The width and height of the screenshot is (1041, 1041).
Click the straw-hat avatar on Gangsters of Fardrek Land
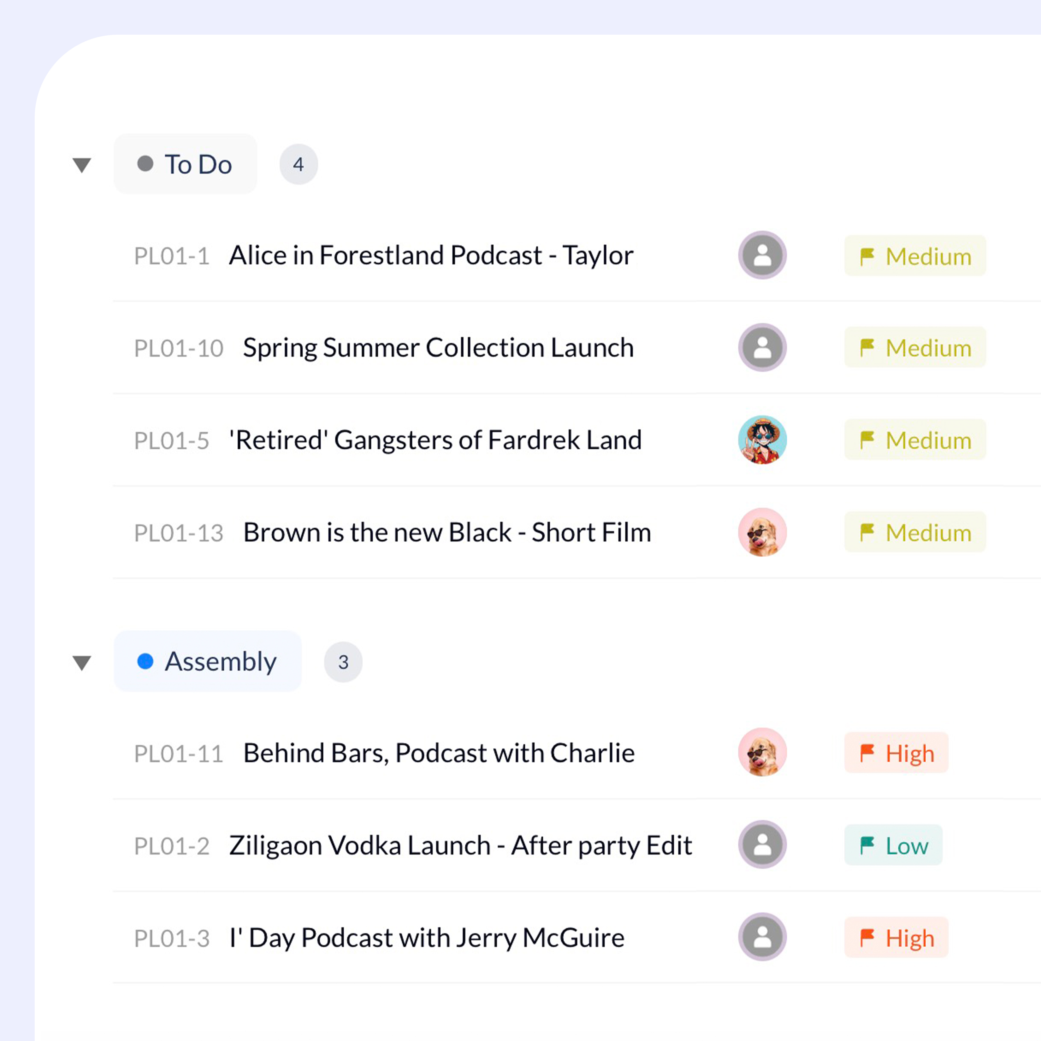(x=763, y=440)
